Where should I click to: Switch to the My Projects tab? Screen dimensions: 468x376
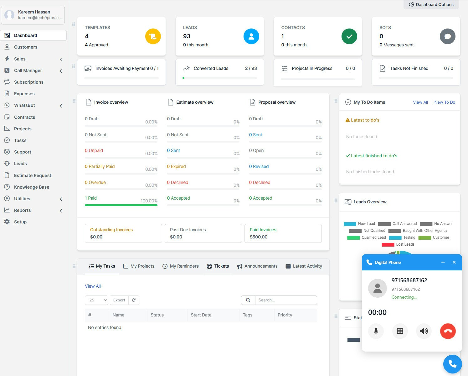pyautogui.click(x=139, y=266)
